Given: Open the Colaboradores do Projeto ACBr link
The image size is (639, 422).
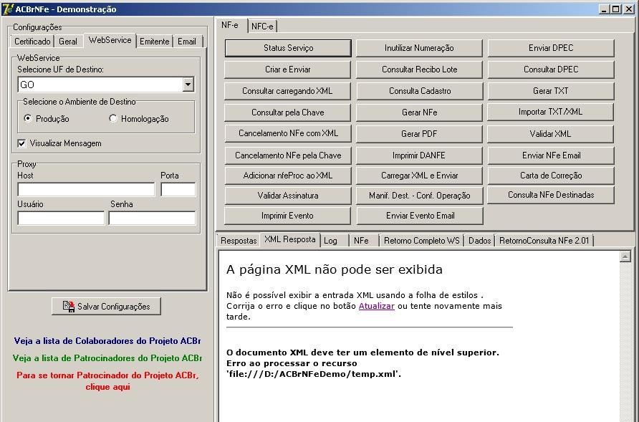Looking at the screenshot, I should click(107, 341).
